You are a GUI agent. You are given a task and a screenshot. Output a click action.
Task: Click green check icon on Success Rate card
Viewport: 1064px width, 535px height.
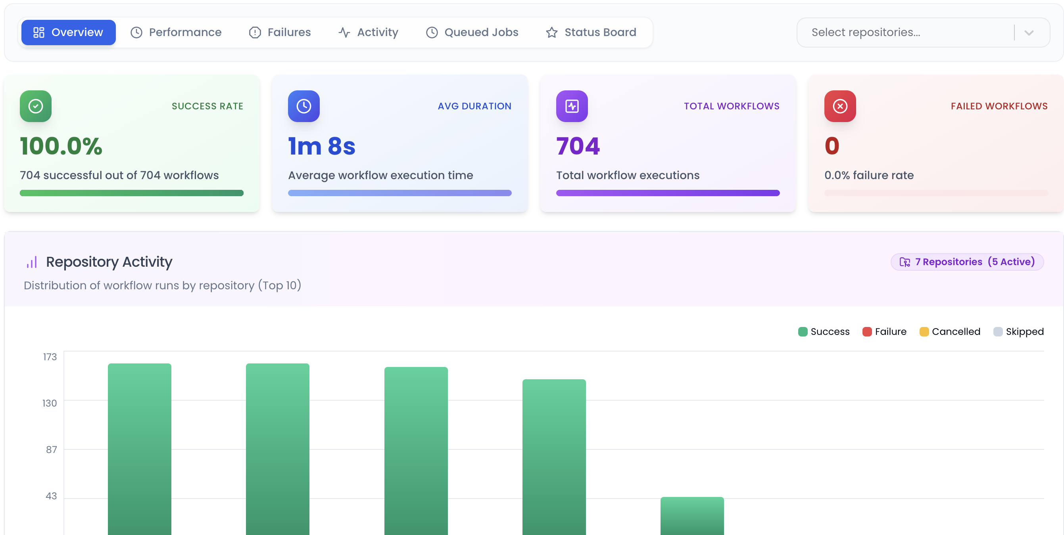pyautogui.click(x=36, y=106)
